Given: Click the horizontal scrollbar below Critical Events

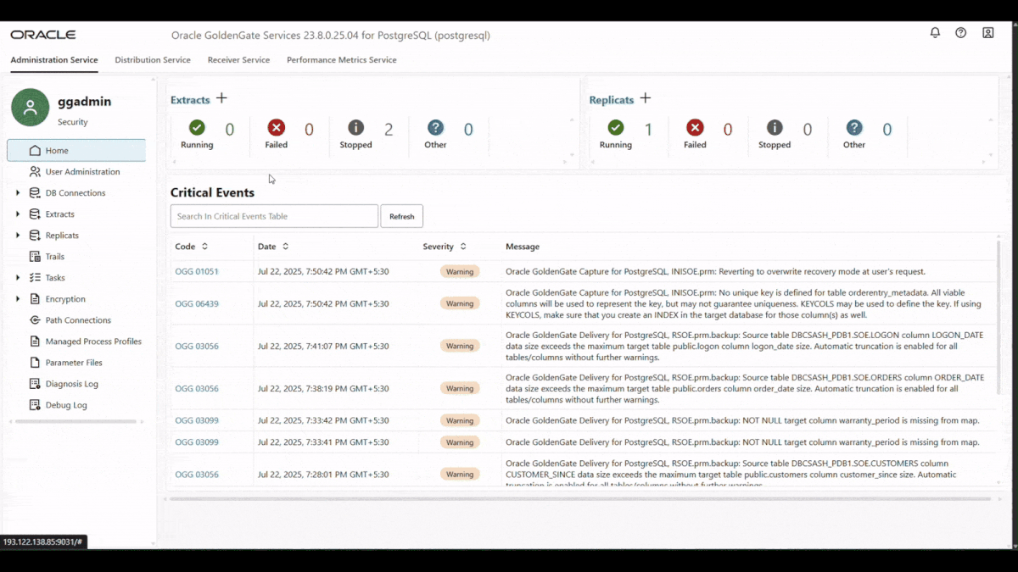Looking at the screenshot, I should click(579, 499).
